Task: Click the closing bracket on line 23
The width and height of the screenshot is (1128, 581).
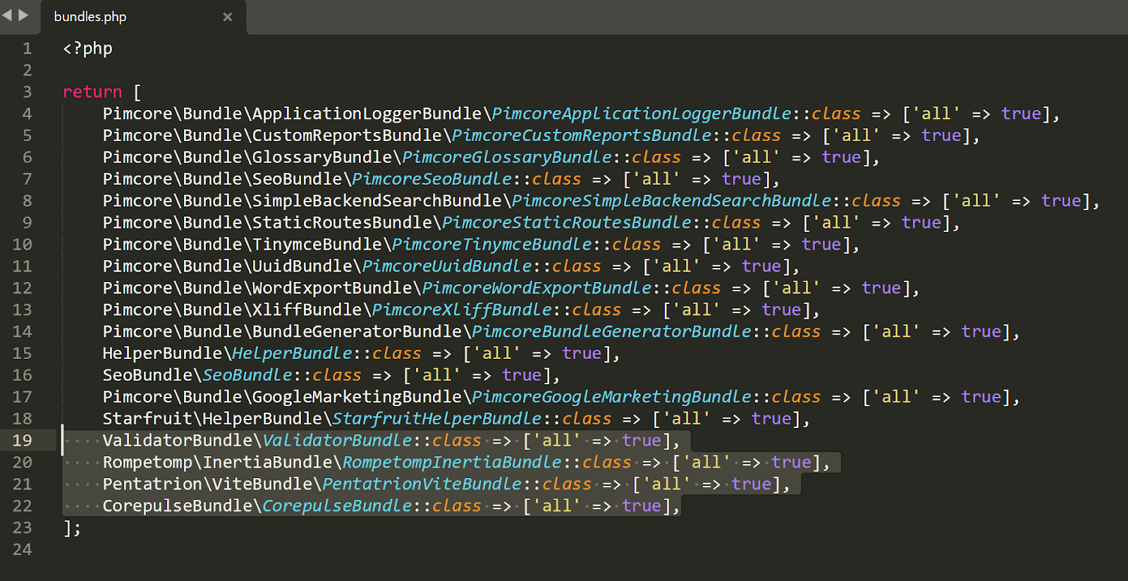Action: click(68, 528)
